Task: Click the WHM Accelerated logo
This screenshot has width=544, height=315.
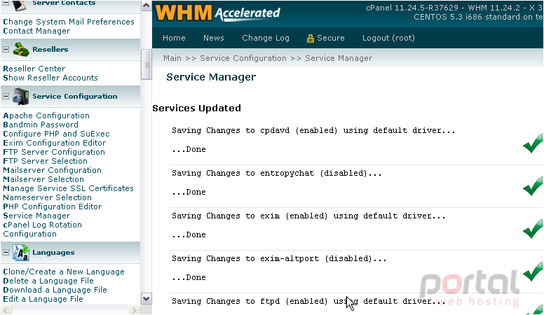Action: [x=217, y=13]
